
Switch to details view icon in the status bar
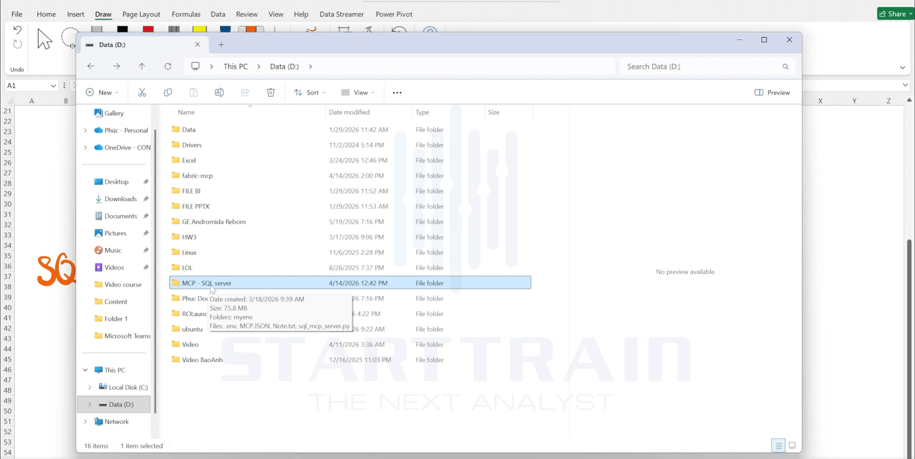click(779, 446)
